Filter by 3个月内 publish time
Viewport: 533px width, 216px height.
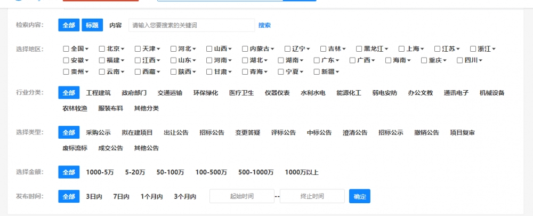click(x=185, y=197)
